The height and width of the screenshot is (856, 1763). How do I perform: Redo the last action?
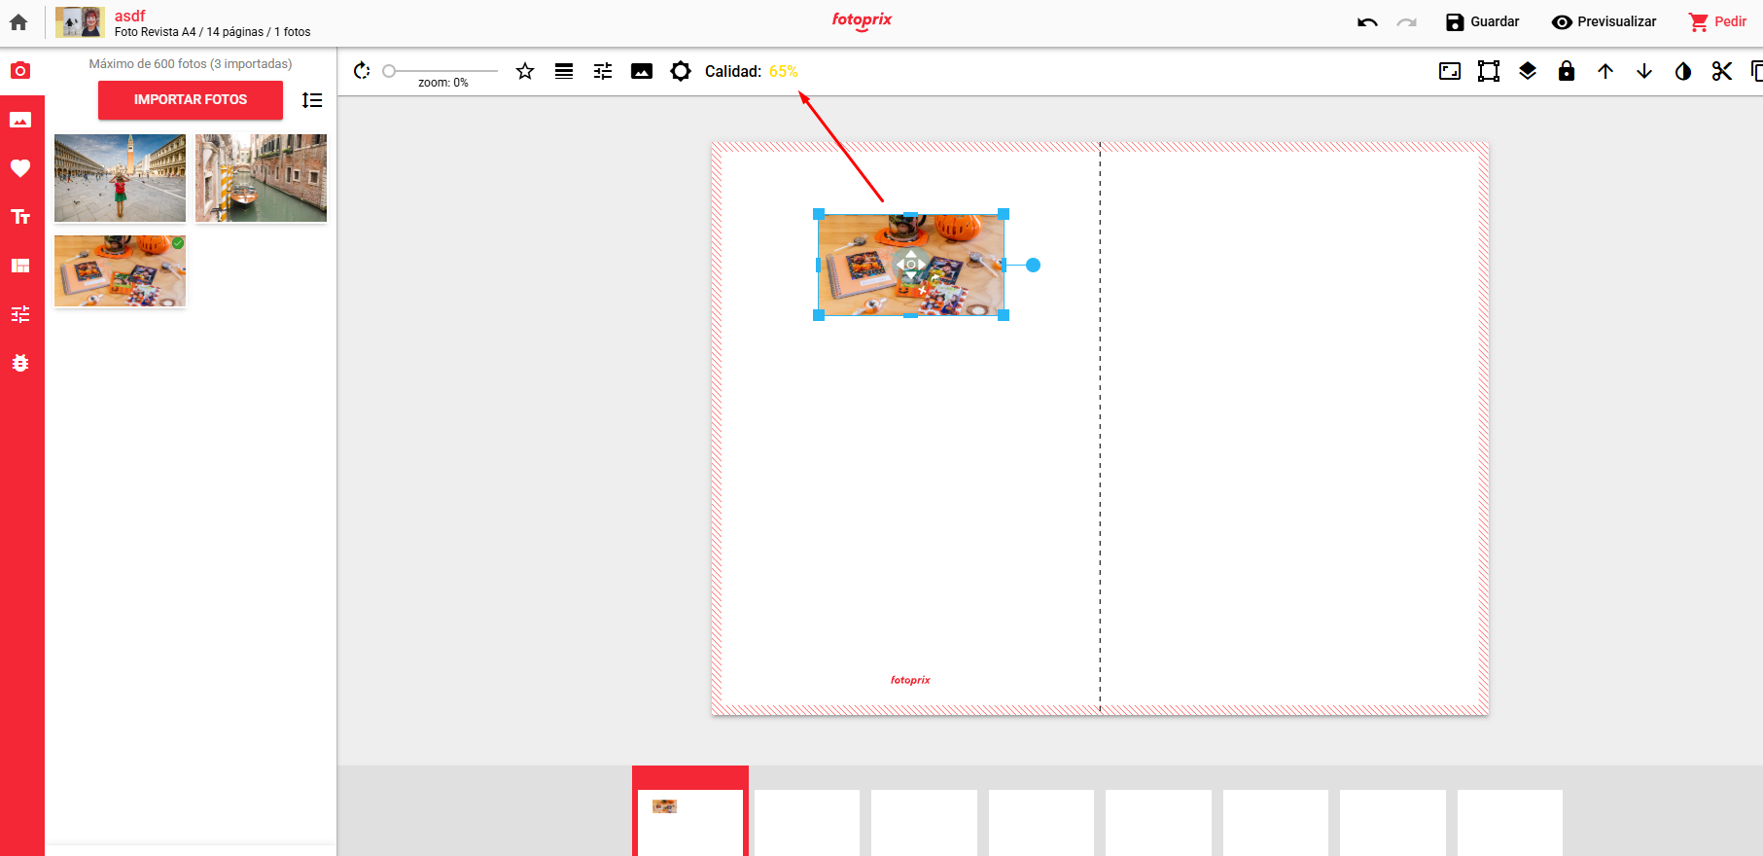click(1406, 22)
